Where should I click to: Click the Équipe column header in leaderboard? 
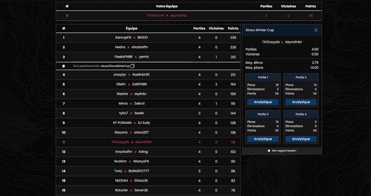[132, 28]
